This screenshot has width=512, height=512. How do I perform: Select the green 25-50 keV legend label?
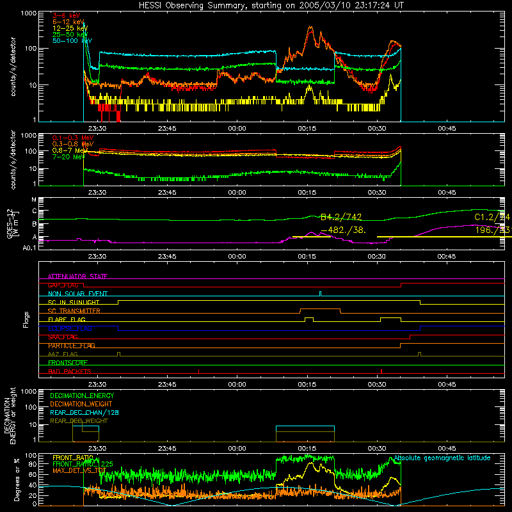(70, 35)
